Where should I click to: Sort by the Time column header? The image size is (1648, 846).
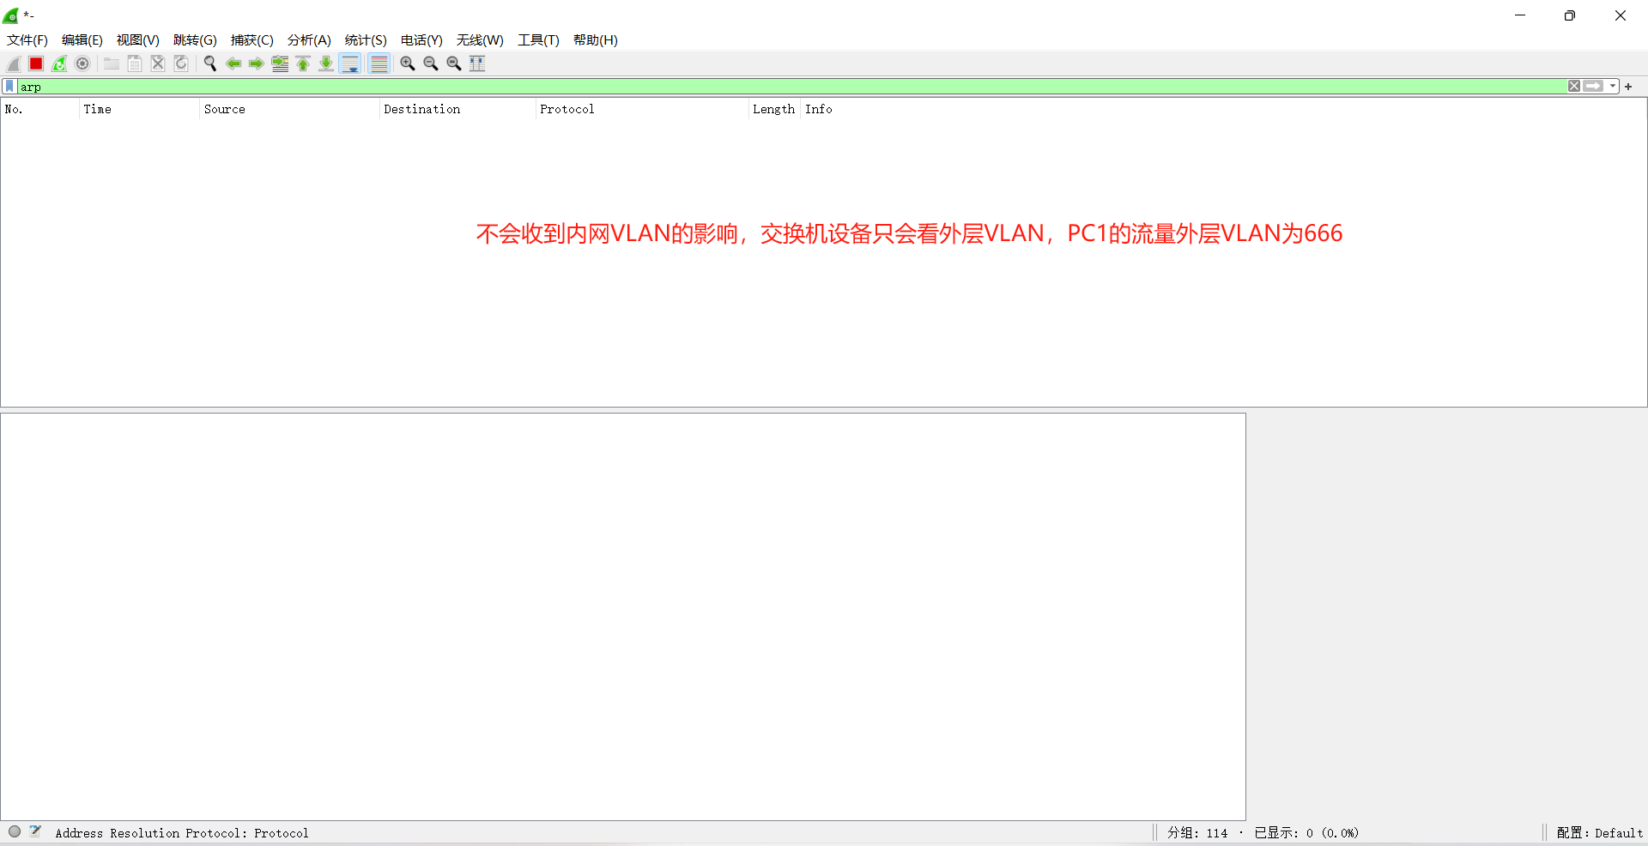139,109
